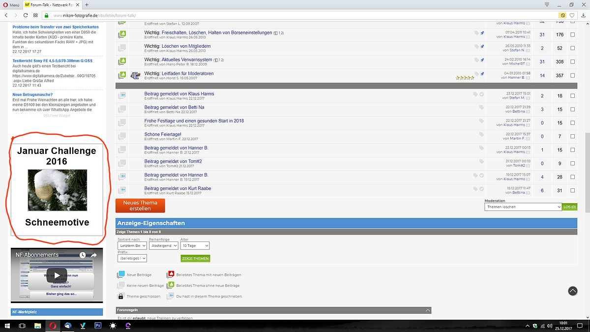Click the watch later clock icon on video
The image size is (590, 332).
pos(82,255)
